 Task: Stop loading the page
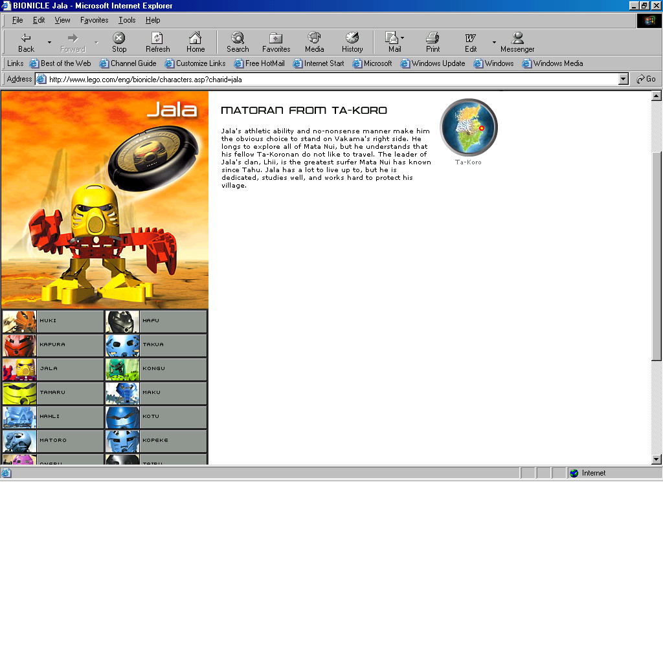click(119, 42)
